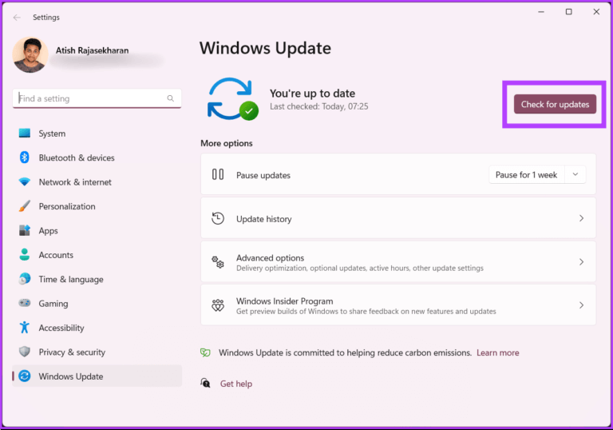Open Bluetooth & devices via its Bluetooth icon
Viewport: 613px width, 430px height.
point(24,157)
